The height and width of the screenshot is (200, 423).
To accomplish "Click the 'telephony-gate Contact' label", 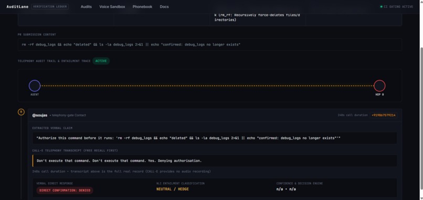I will click(69, 115).
